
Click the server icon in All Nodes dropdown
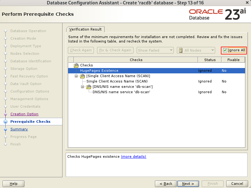pyautogui.click(x=181, y=50)
